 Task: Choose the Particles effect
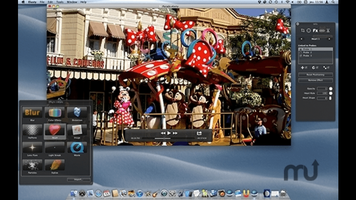point(32,164)
